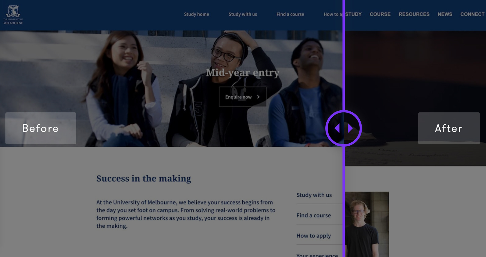Select the STUDY nav item

(354, 14)
